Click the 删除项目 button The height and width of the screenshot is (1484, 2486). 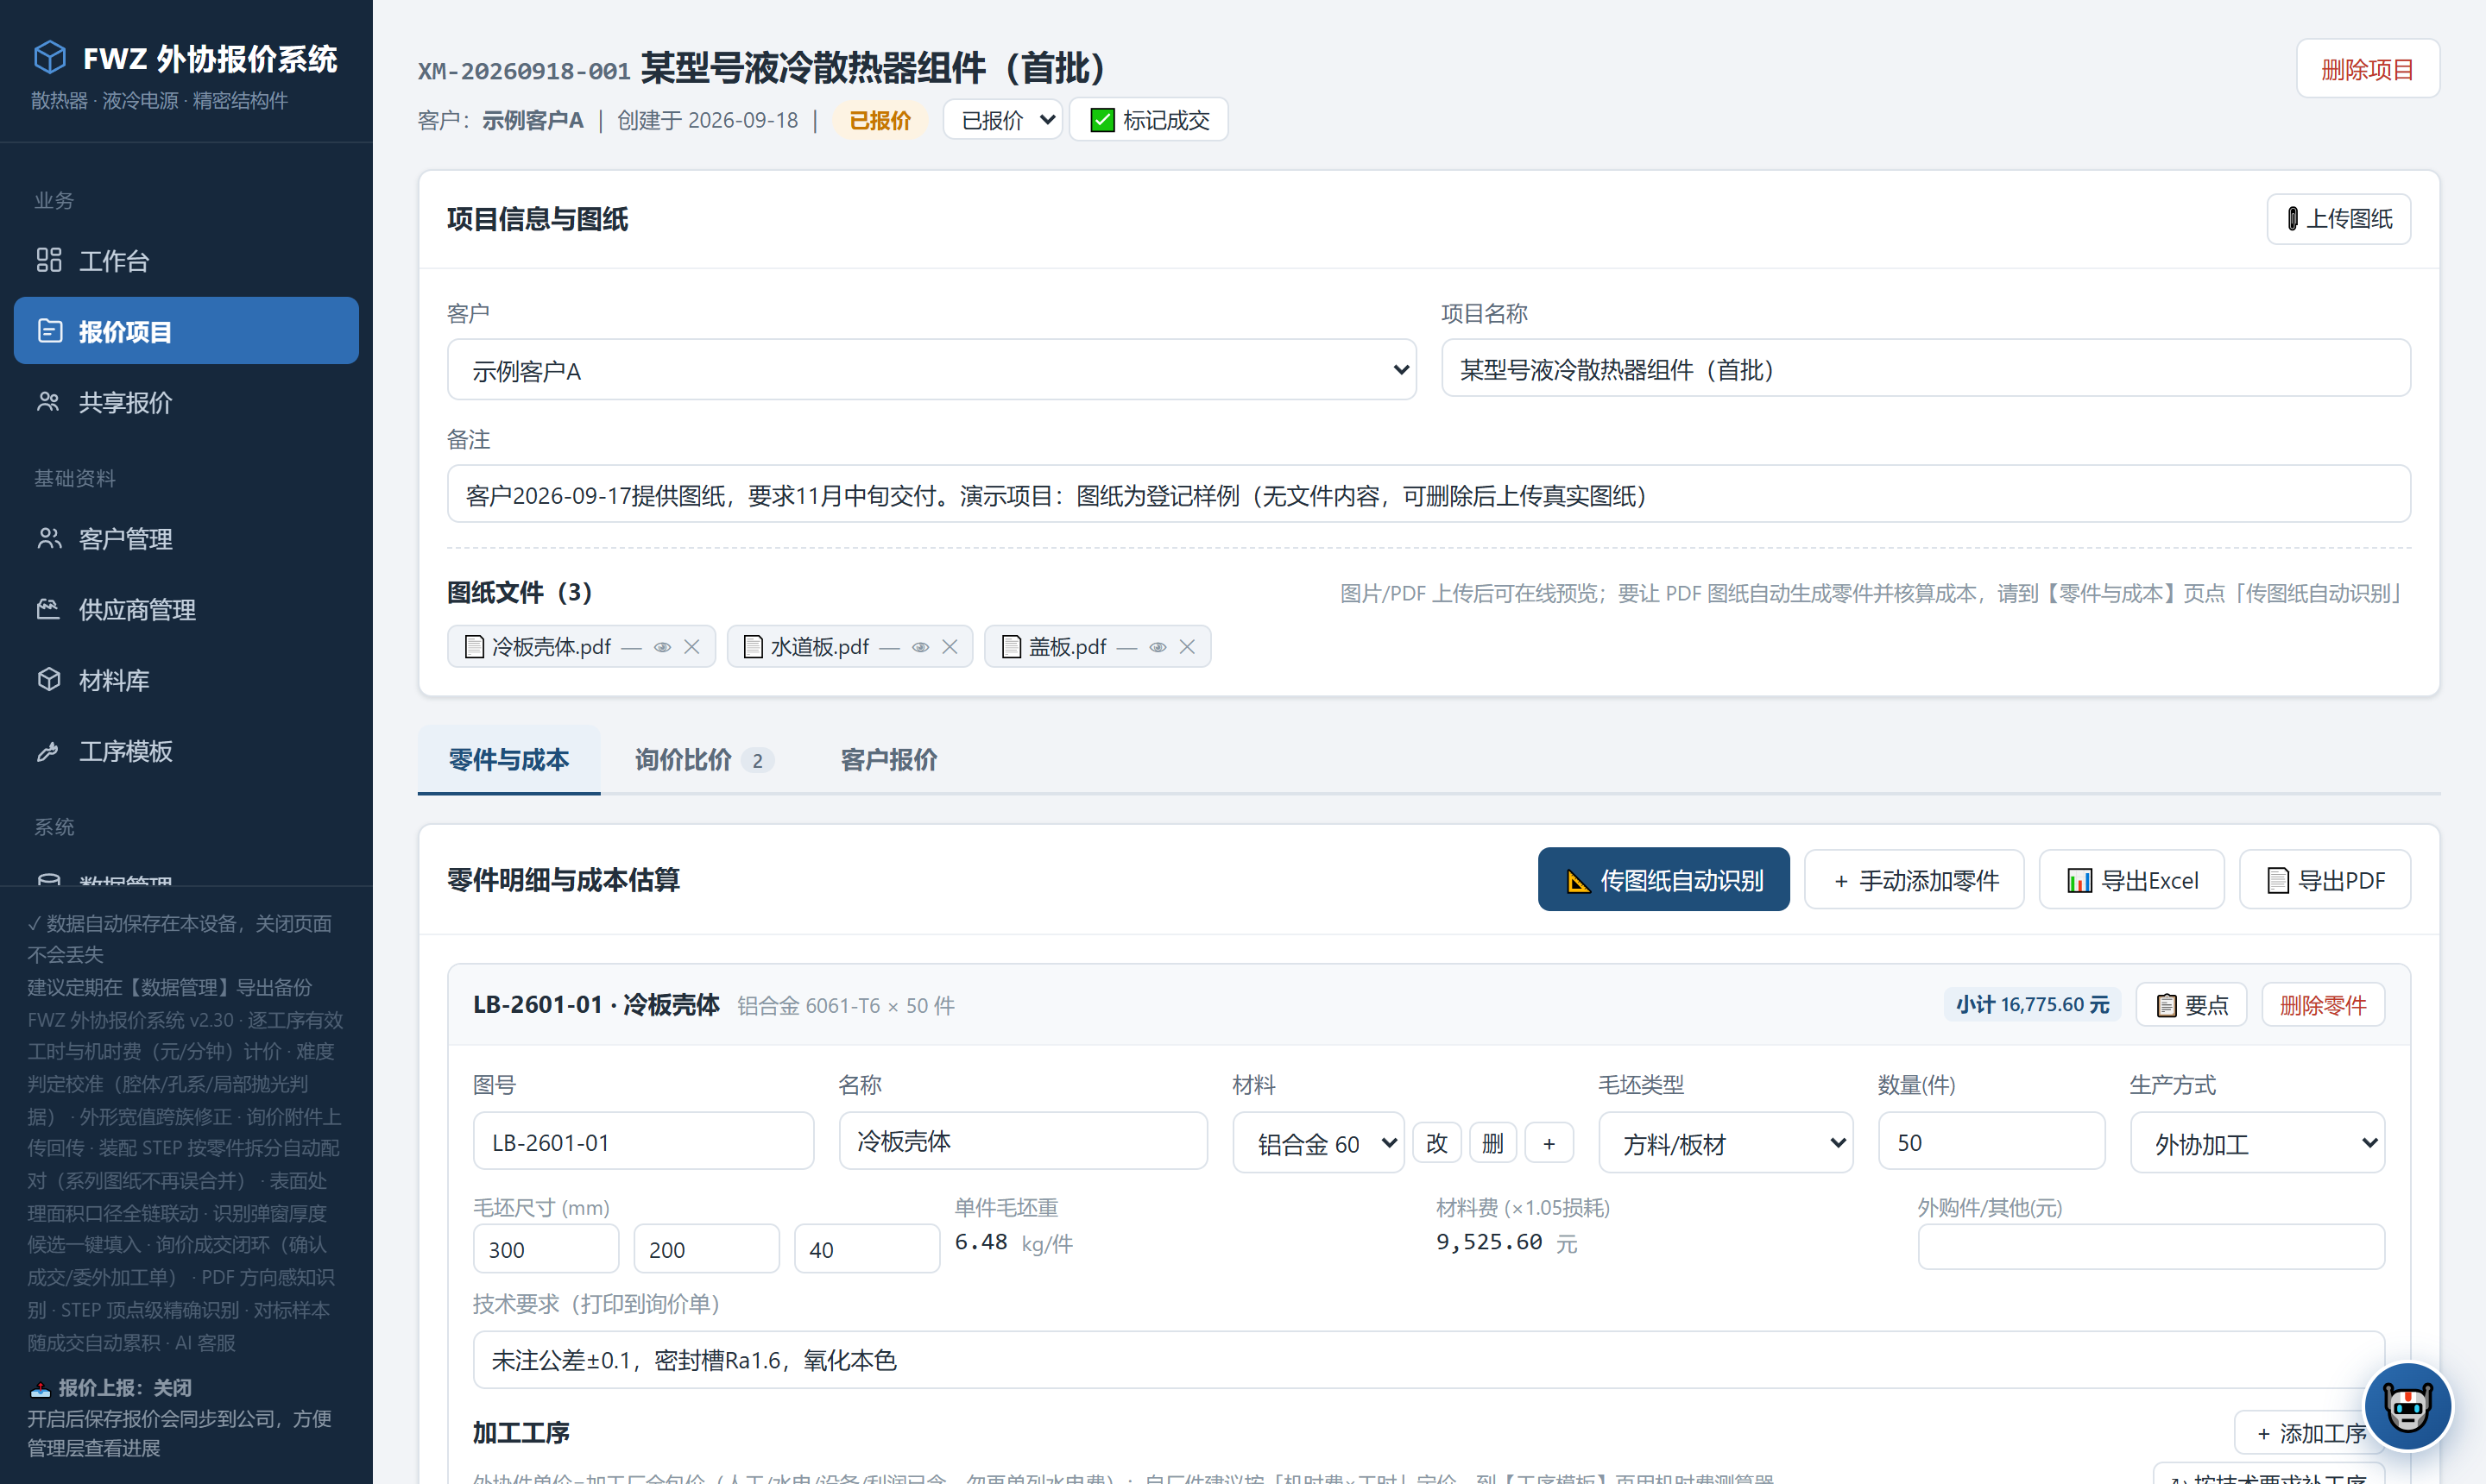pyautogui.click(x=2367, y=69)
